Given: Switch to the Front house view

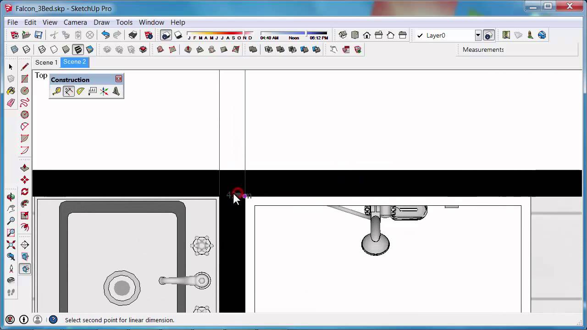Looking at the screenshot, I should pos(367,35).
